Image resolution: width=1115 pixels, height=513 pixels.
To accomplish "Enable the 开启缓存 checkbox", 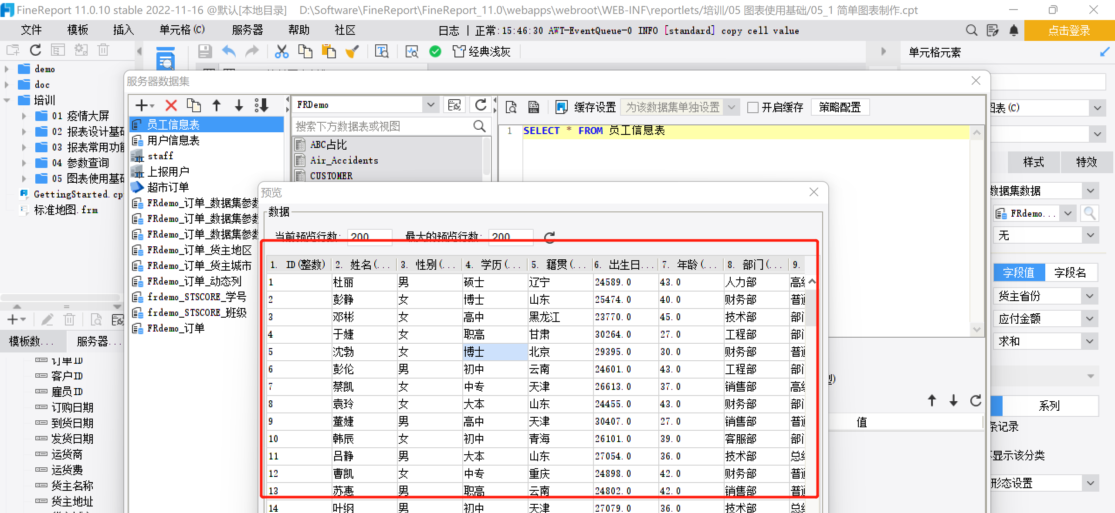I will pos(752,107).
